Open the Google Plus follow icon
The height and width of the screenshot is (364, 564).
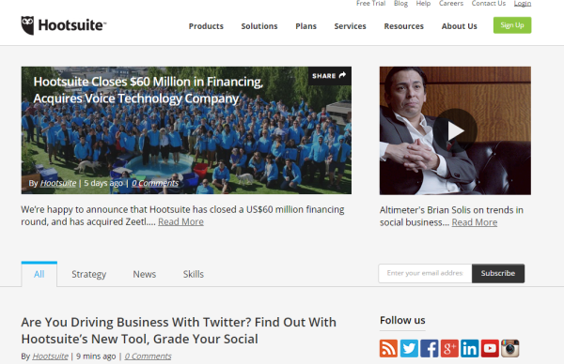(449, 348)
